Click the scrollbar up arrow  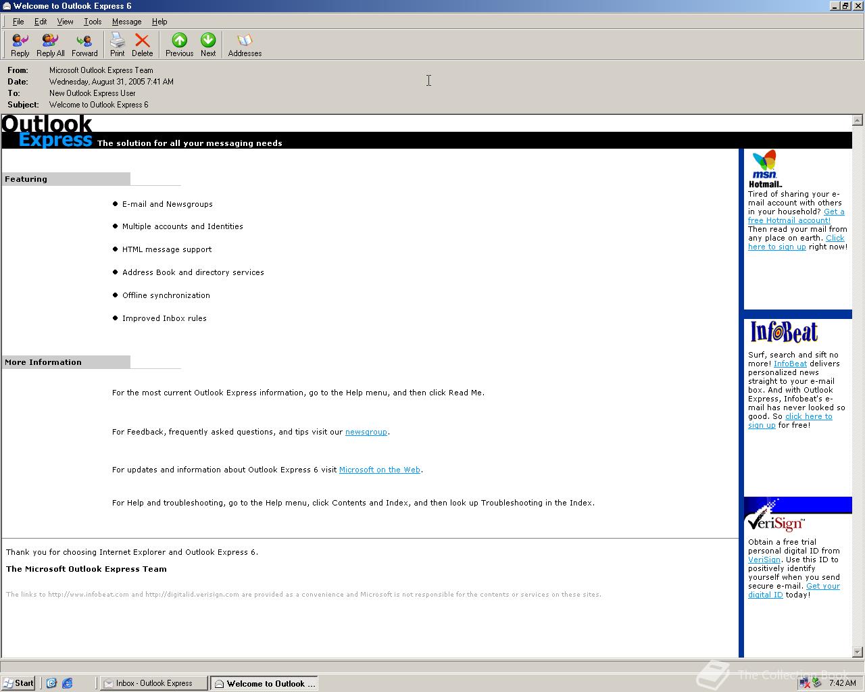pos(858,120)
